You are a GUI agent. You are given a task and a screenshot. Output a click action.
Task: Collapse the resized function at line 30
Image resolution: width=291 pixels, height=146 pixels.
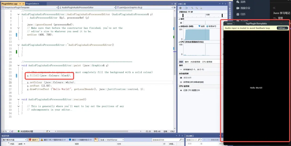(19, 99)
